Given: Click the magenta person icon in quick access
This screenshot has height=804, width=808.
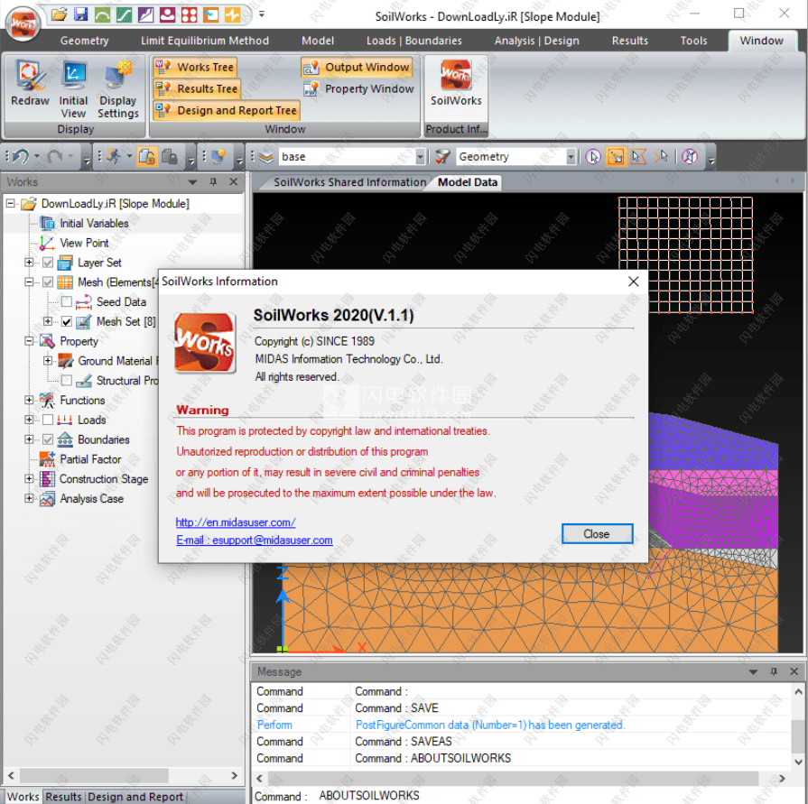Looking at the screenshot, I should pyautogui.click(x=168, y=14).
